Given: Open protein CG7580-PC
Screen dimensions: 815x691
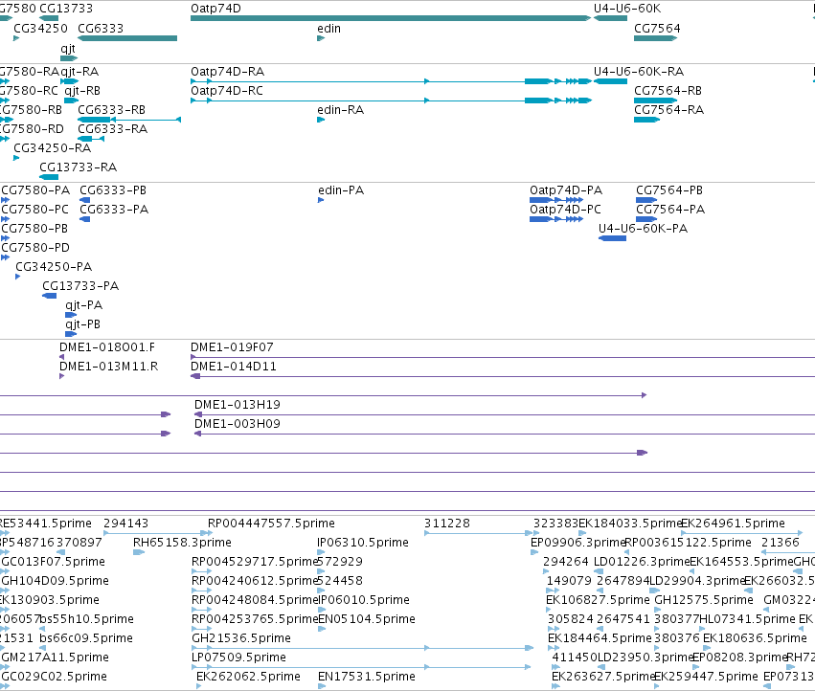Looking at the screenshot, I should point(34,210).
